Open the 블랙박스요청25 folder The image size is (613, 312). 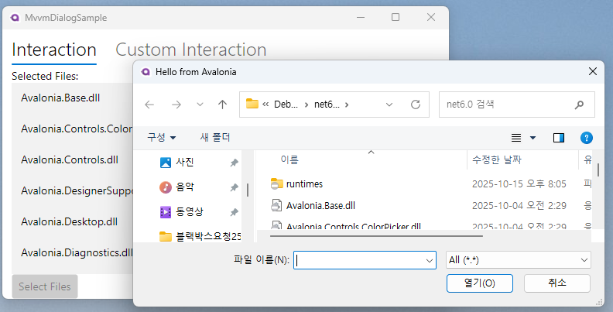[200, 236]
